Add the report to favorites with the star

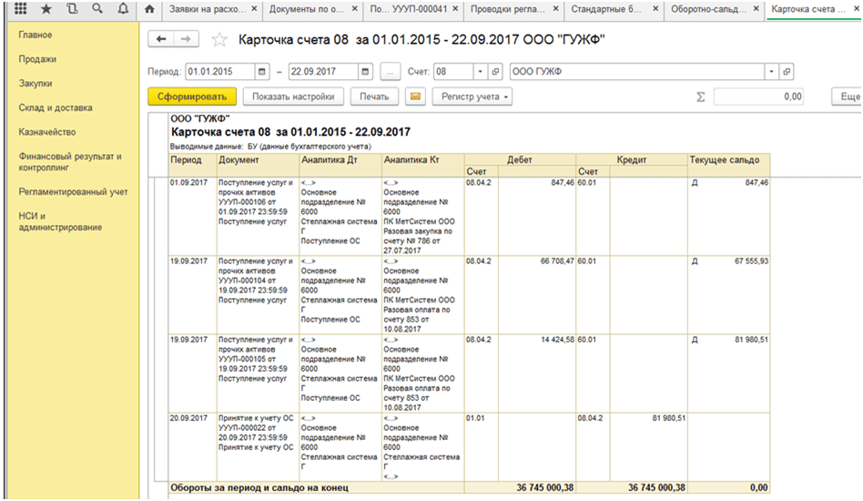(219, 40)
